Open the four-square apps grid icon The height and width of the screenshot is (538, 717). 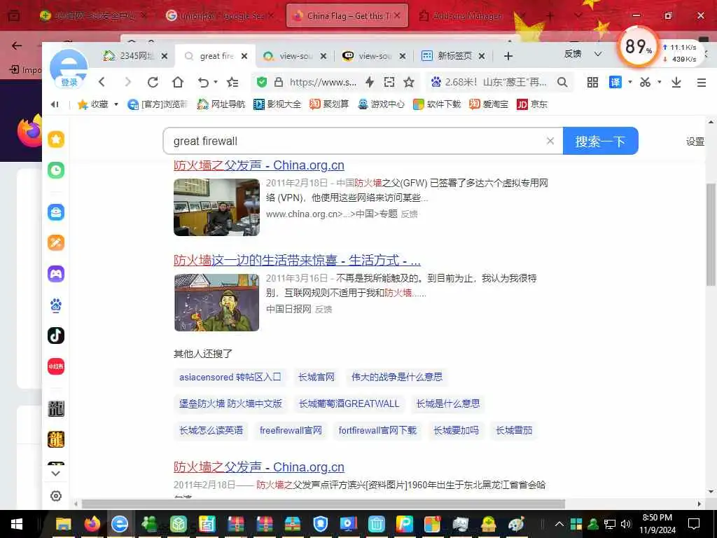pos(592,83)
